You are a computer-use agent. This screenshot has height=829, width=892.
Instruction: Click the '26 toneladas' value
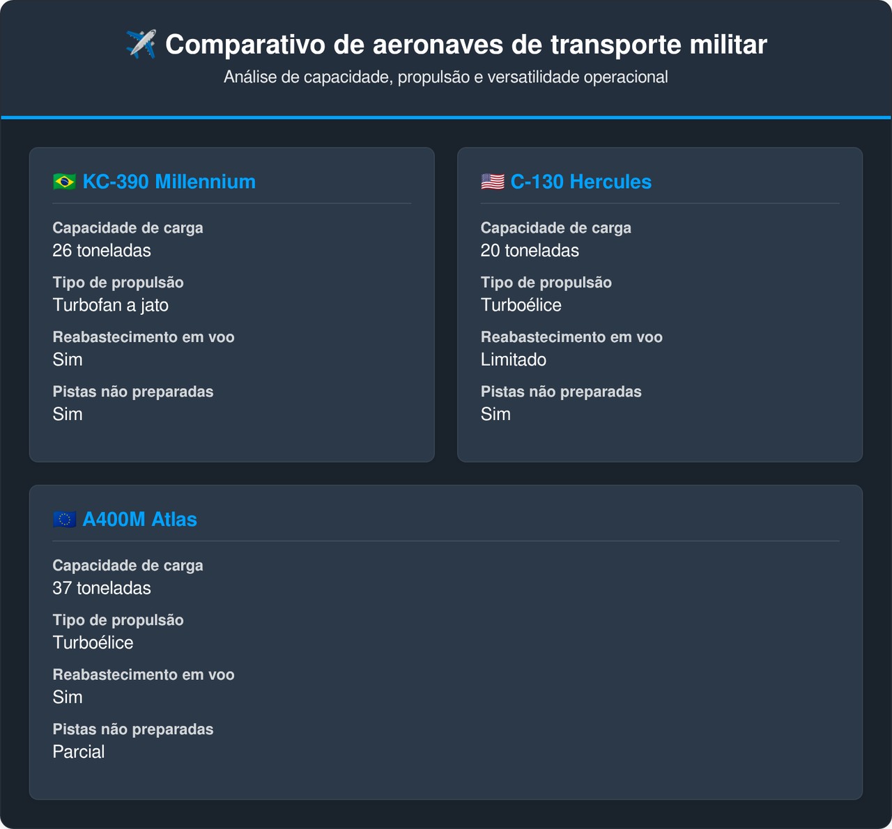(102, 251)
